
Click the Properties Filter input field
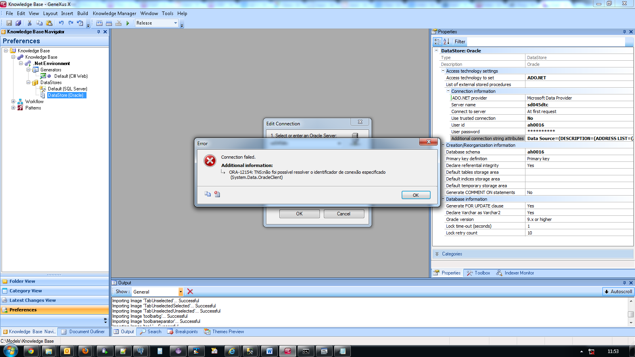(546, 41)
